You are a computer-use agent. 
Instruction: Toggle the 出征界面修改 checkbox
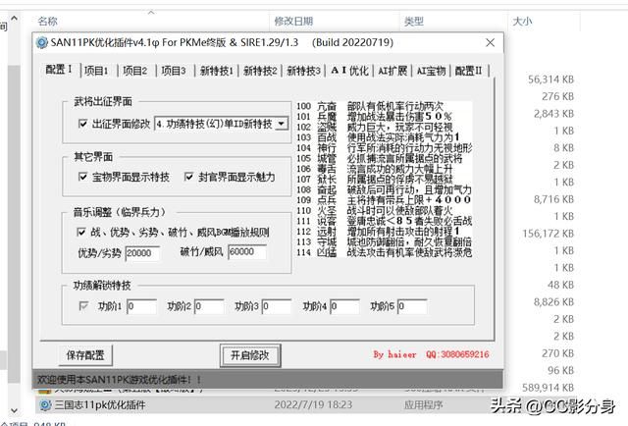click(x=82, y=124)
